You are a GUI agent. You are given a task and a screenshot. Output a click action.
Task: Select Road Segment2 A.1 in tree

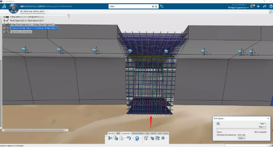(x=27, y=21)
